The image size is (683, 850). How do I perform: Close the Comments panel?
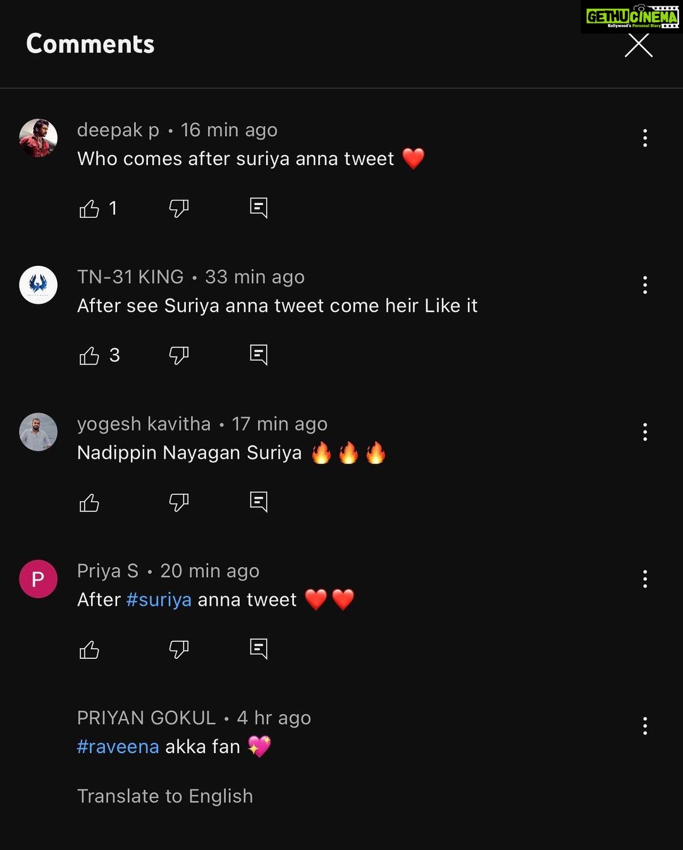click(639, 45)
